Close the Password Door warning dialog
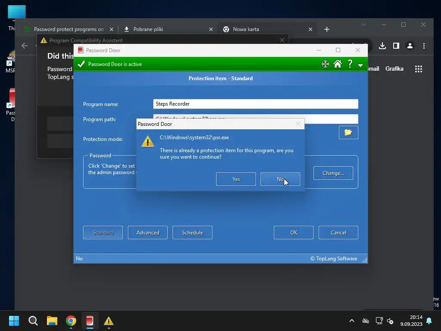 [x=298, y=124]
